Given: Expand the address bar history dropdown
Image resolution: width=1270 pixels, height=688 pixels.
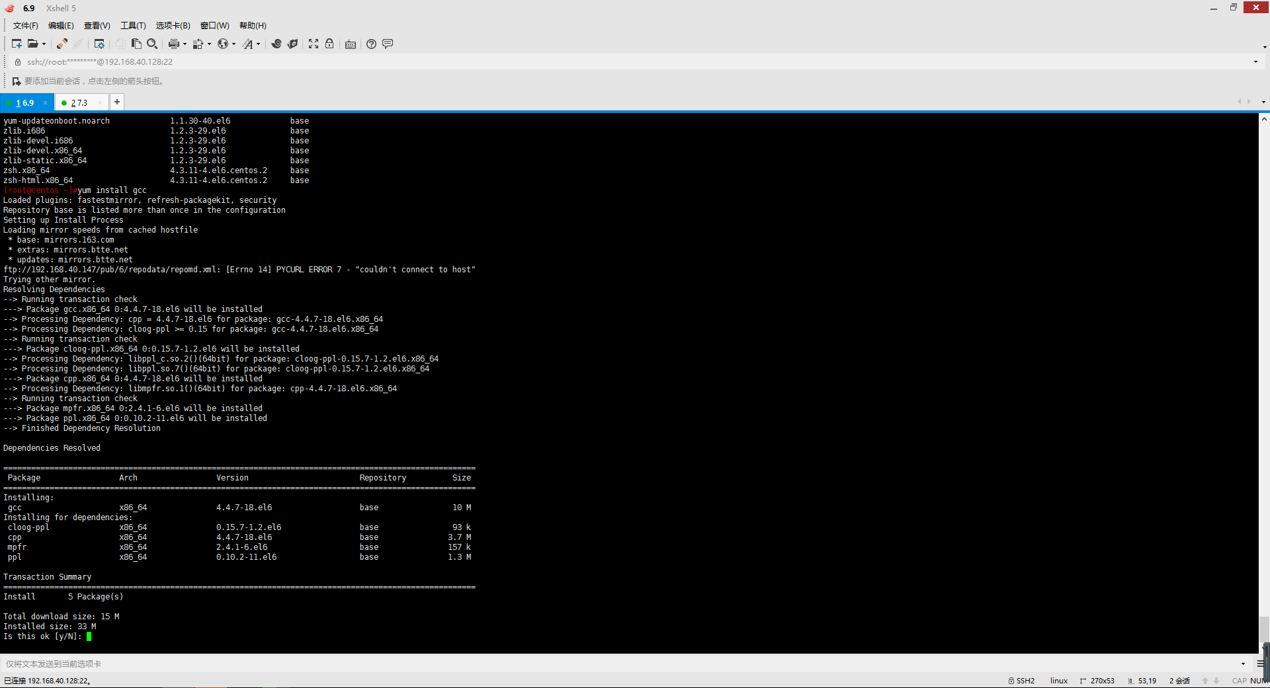Looking at the screenshot, I should (1255, 62).
